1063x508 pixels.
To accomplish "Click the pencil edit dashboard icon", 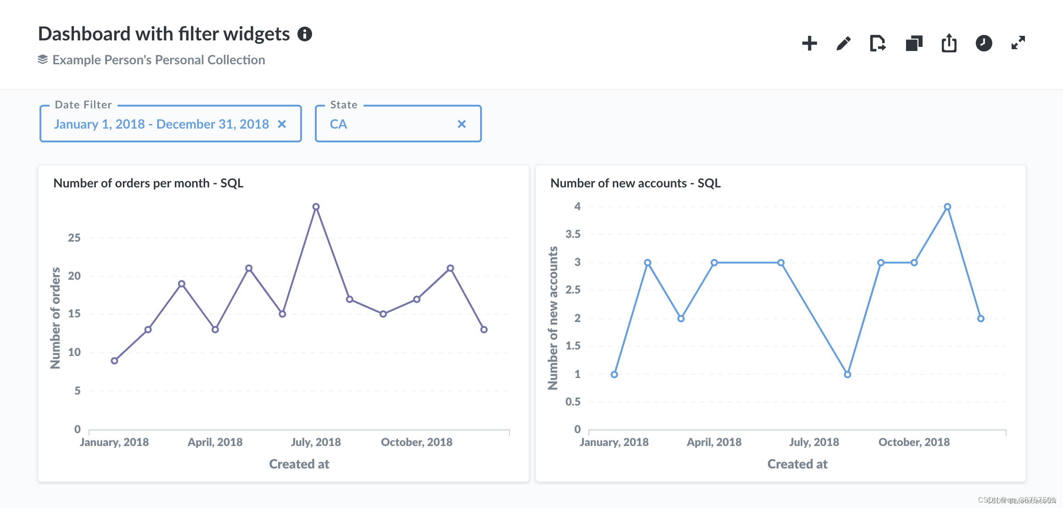I will coord(844,43).
